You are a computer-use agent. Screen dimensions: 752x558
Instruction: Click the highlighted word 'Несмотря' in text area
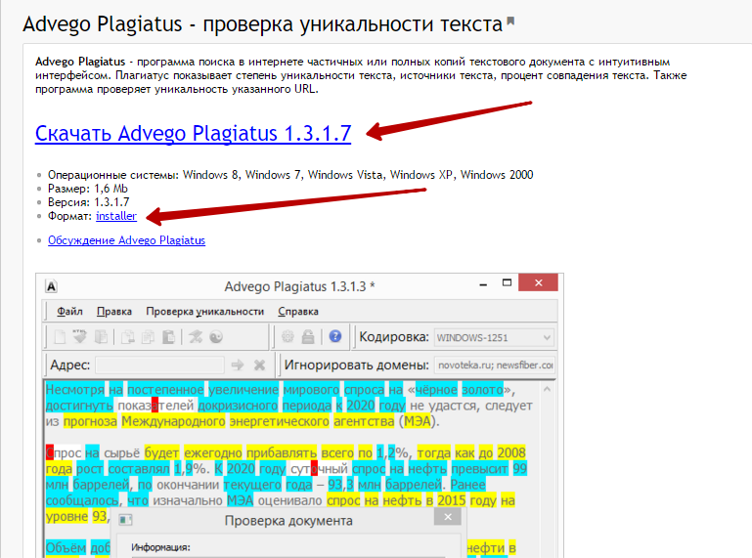tap(75, 390)
